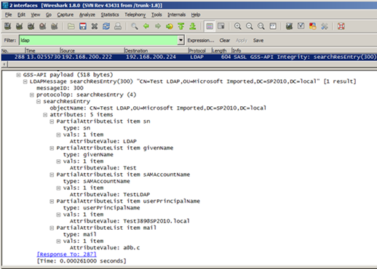Click the Expression... button
This screenshot has width=377, height=269.
tap(201, 41)
